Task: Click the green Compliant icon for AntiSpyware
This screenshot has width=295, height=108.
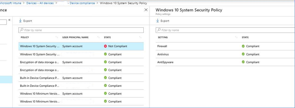Action: coord(243,62)
